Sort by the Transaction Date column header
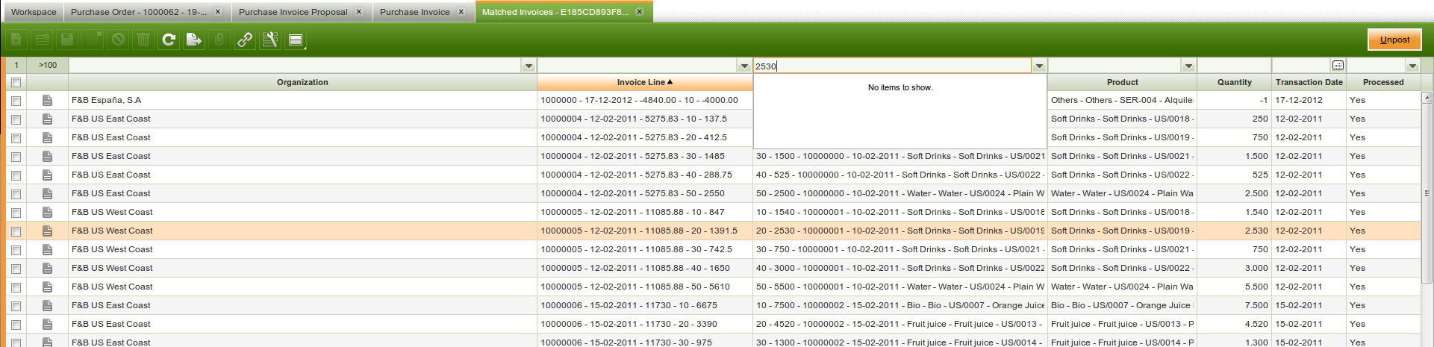The width and height of the screenshot is (1434, 347). click(x=1309, y=82)
